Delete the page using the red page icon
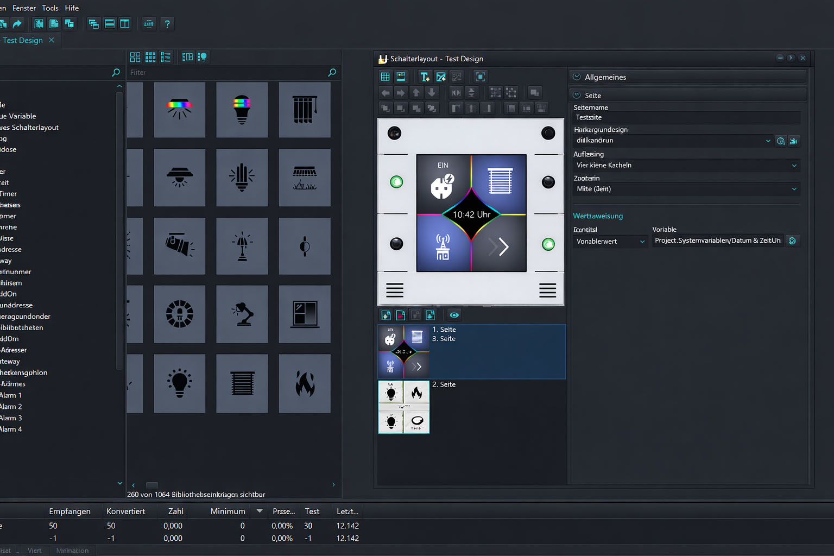Viewport: 834px width, 556px height. click(400, 315)
